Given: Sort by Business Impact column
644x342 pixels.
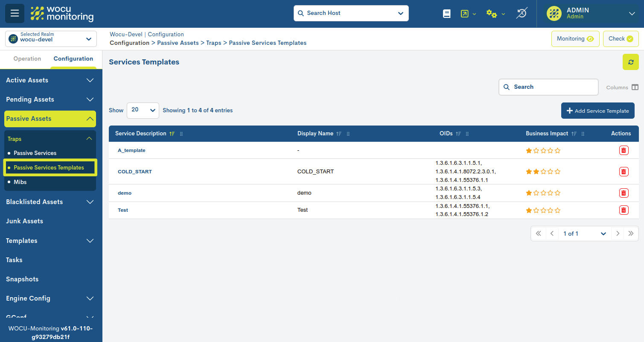Looking at the screenshot, I should (574, 134).
